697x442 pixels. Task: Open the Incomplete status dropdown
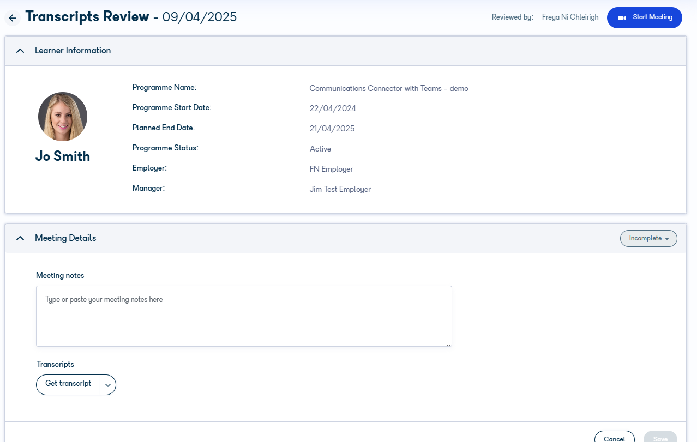(x=648, y=238)
